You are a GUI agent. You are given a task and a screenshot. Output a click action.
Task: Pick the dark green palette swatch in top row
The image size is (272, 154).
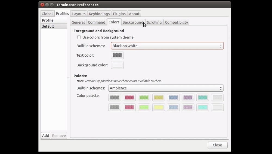click(x=144, y=98)
